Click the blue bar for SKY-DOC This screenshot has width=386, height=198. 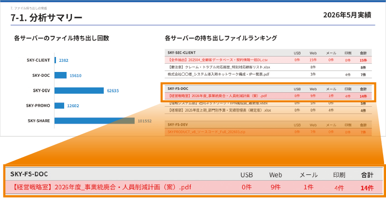coord(61,75)
